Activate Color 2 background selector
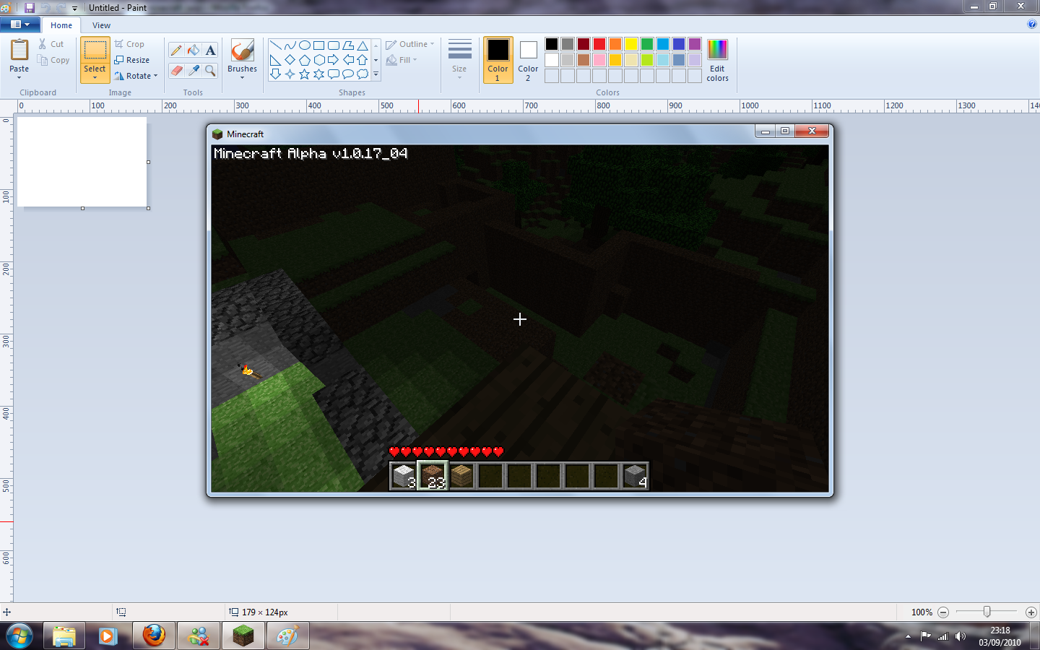The image size is (1040, 650). [528, 60]
